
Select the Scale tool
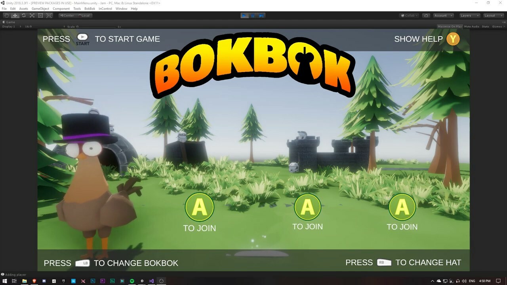coord(32,15)
